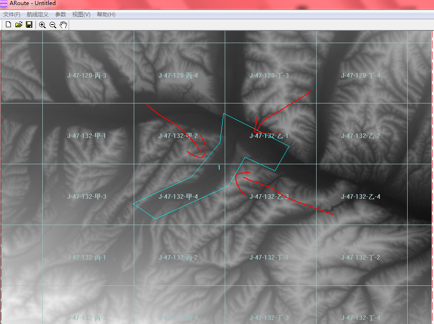Click map sheet label J-47-132-丙-1
Screen dimensions: 434x324
click(x=86, y=257)
